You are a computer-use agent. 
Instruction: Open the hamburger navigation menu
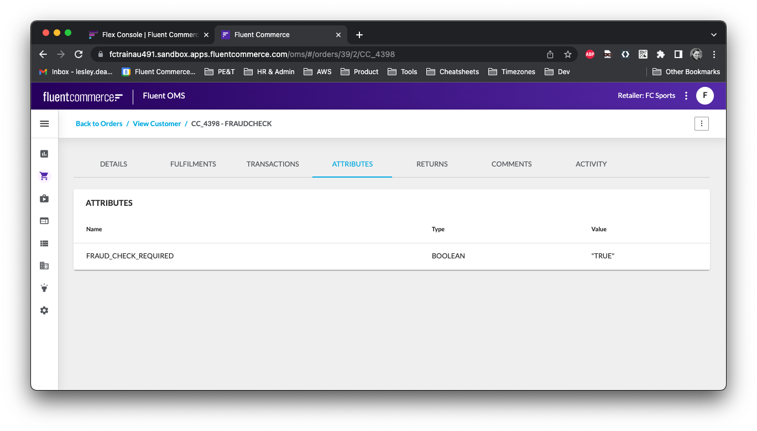44,124
